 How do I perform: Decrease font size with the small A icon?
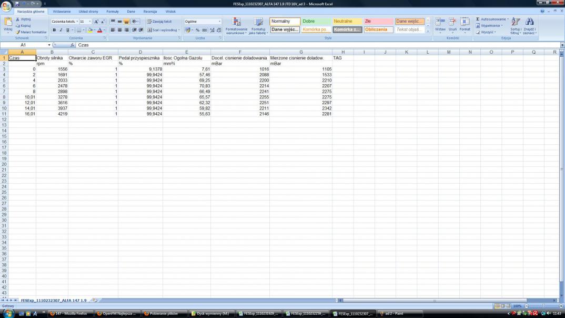tap(103, 22)
